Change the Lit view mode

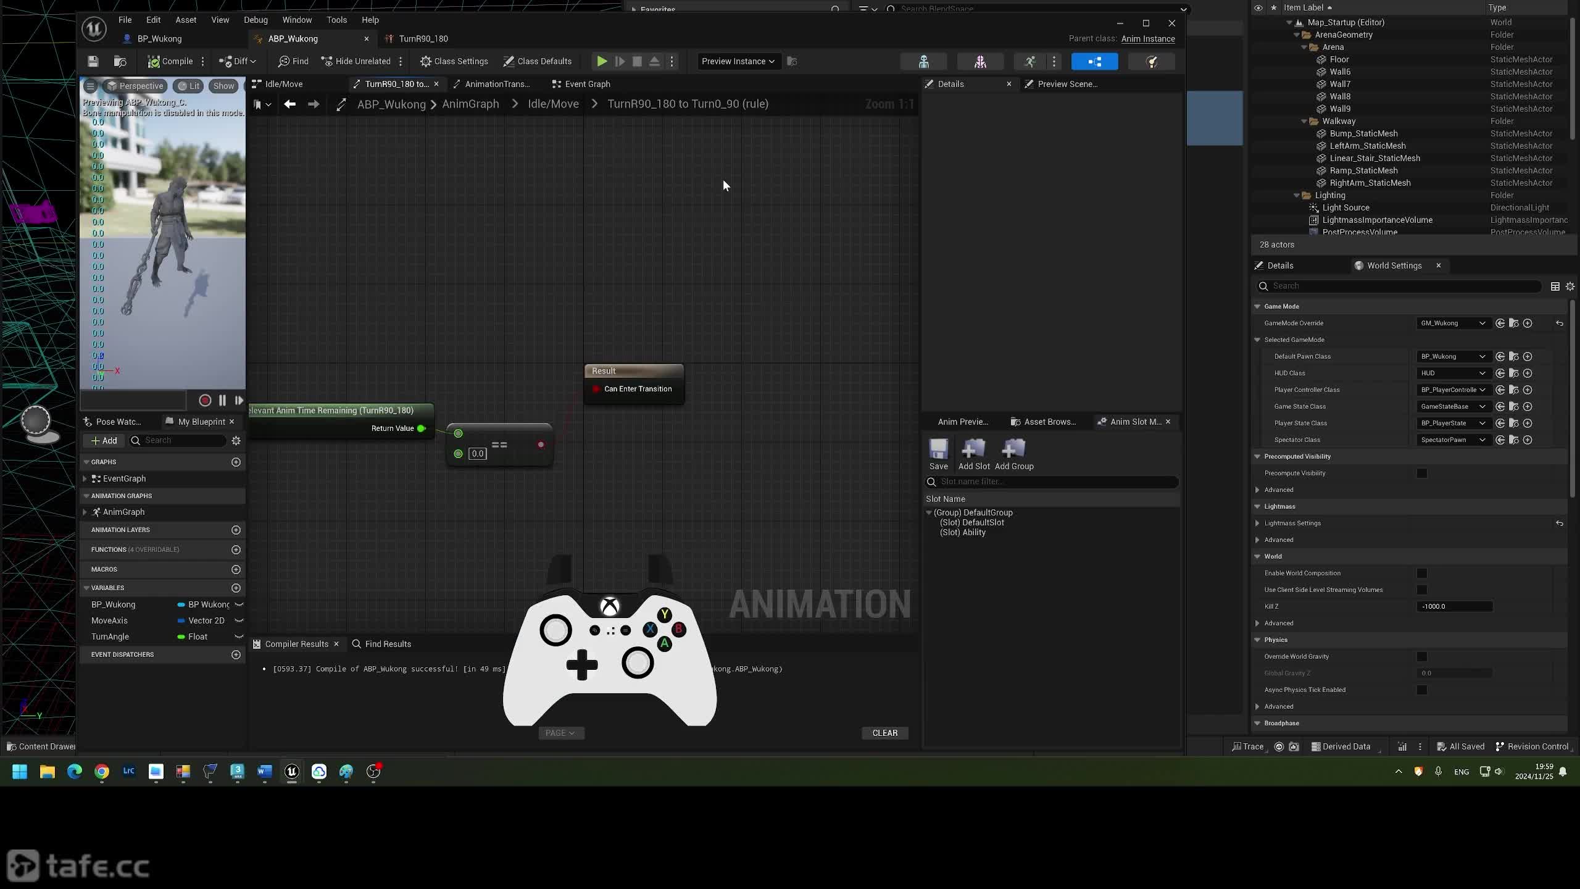pyautogui.click(x=188, y=86)
